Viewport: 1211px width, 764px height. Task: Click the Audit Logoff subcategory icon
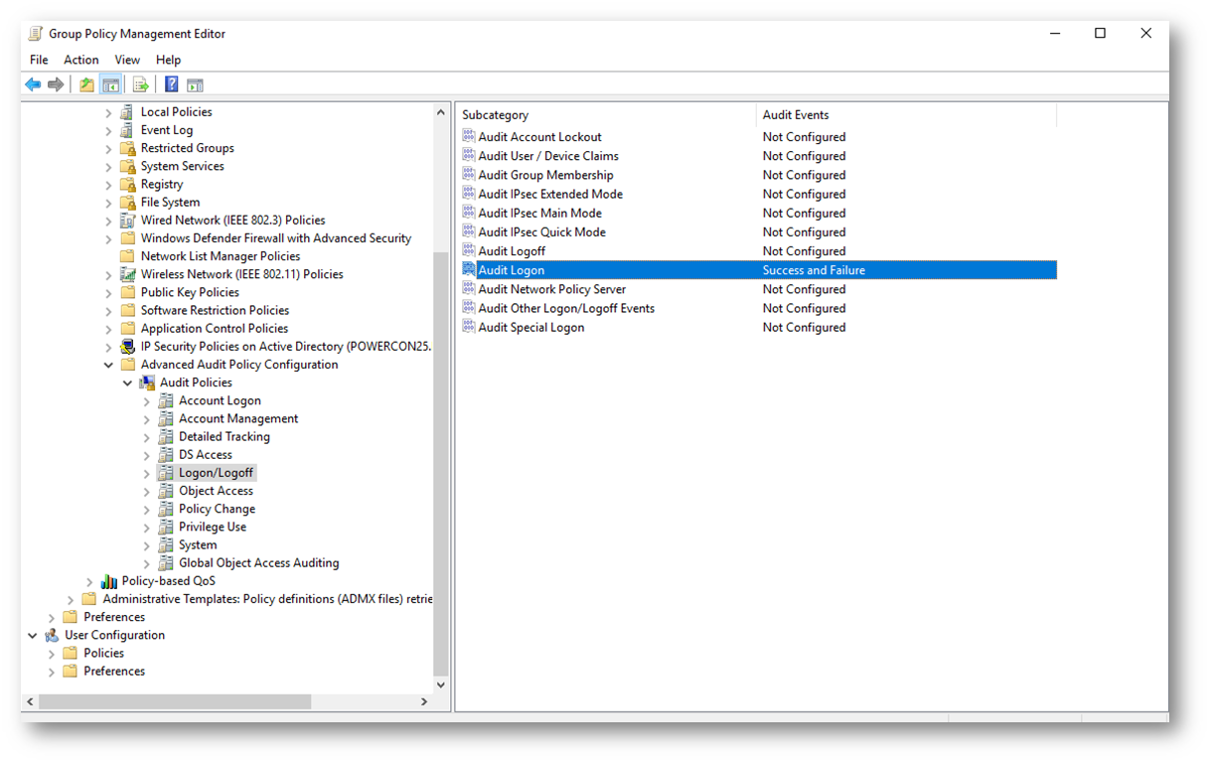(x=469, y=251)
